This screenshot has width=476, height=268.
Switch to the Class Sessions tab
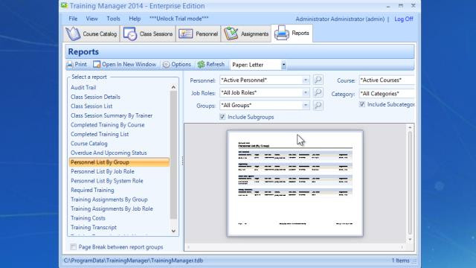click(x=148, y=33)
